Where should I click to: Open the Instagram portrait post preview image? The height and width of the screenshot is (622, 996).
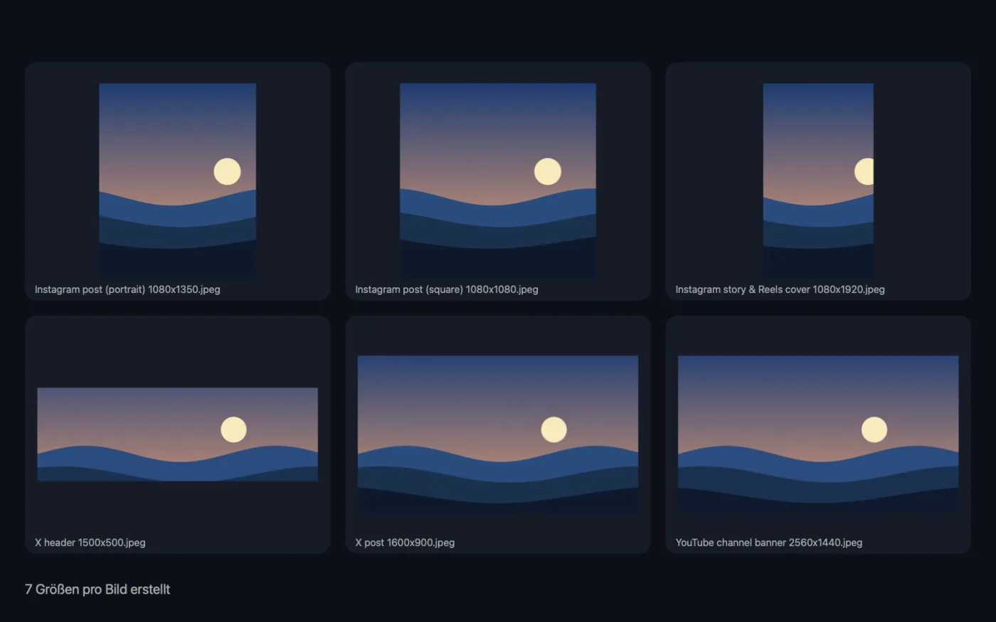177,181
